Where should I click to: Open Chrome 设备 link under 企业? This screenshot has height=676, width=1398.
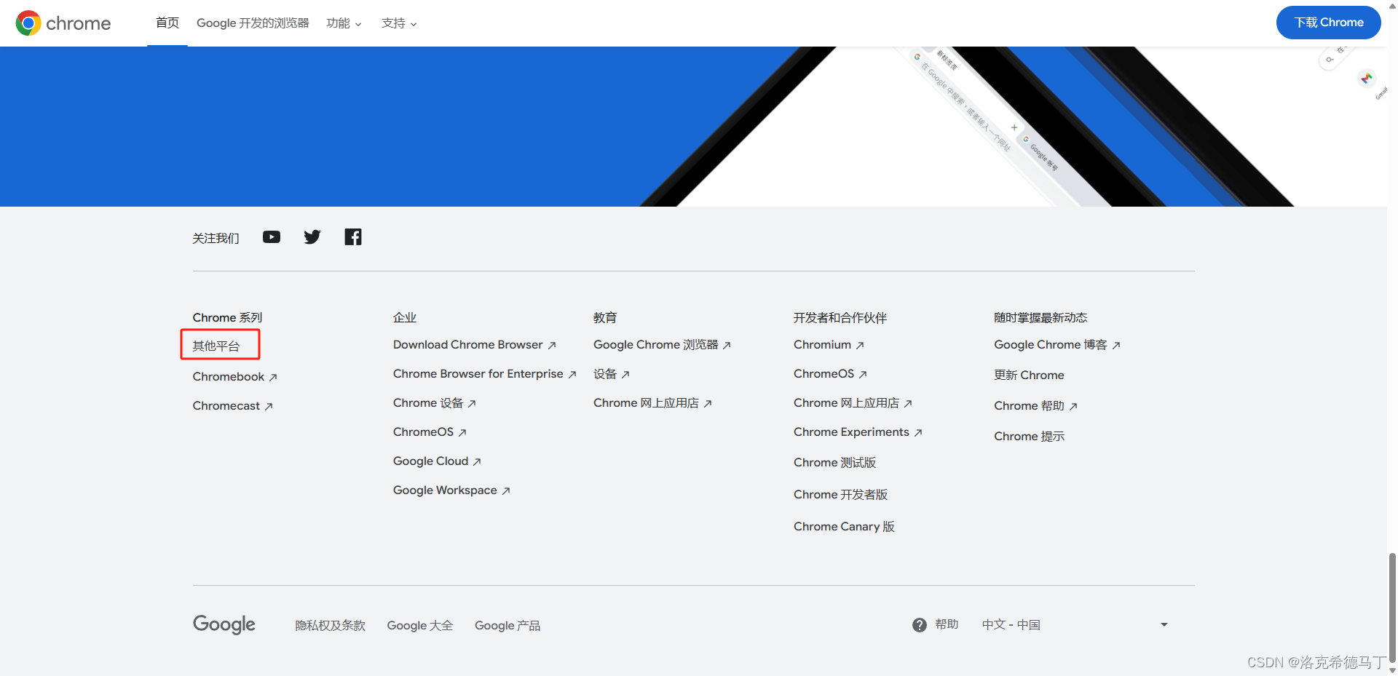[435, 403]
